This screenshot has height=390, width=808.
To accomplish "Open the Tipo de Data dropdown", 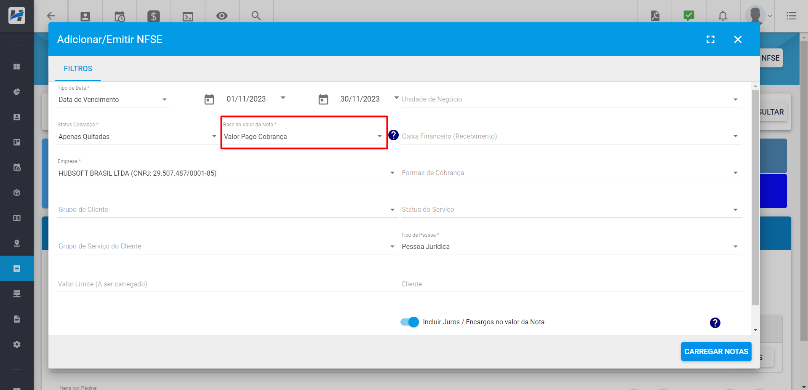I will tap(114, 100).
